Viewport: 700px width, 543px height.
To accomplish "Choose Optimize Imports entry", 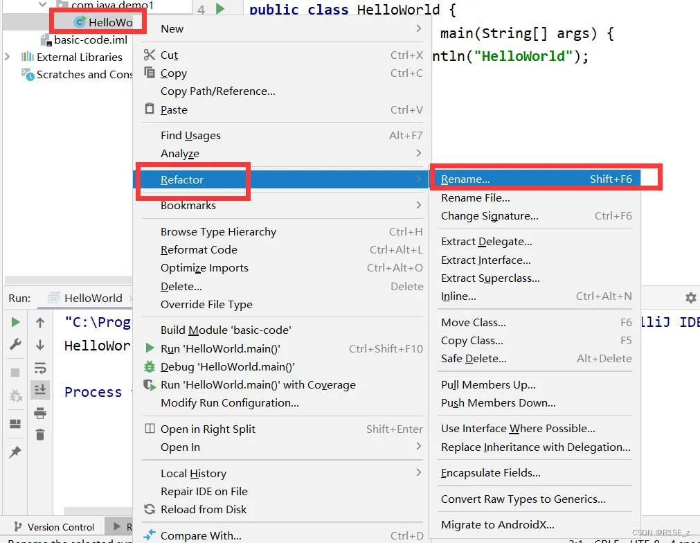I will click(x=282, y=267).
